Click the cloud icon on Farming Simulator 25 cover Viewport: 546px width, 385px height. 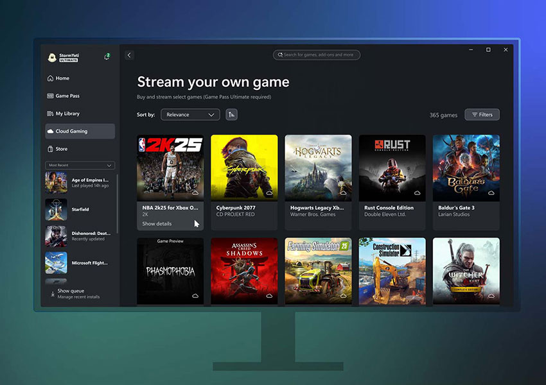click(x=343, y=296)
